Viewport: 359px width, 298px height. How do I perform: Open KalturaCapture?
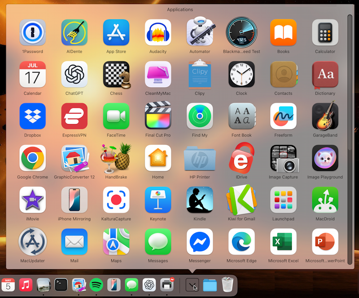pyautogui.click(x=116, y=200)
